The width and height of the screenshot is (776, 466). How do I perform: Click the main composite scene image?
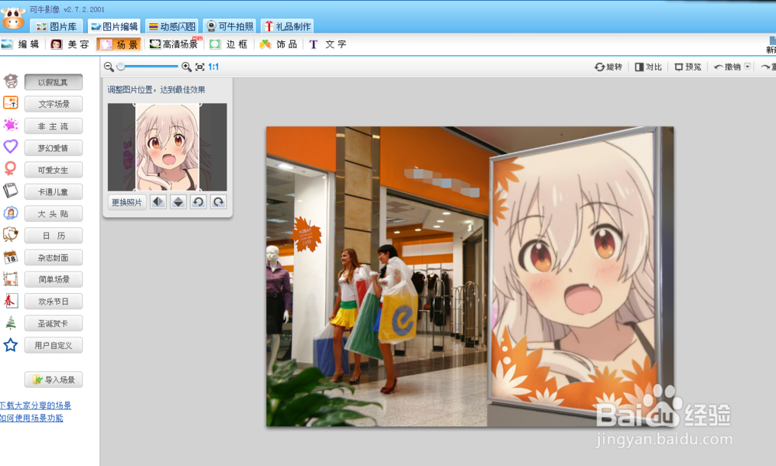pyautogui.click(x=469, y=277)
